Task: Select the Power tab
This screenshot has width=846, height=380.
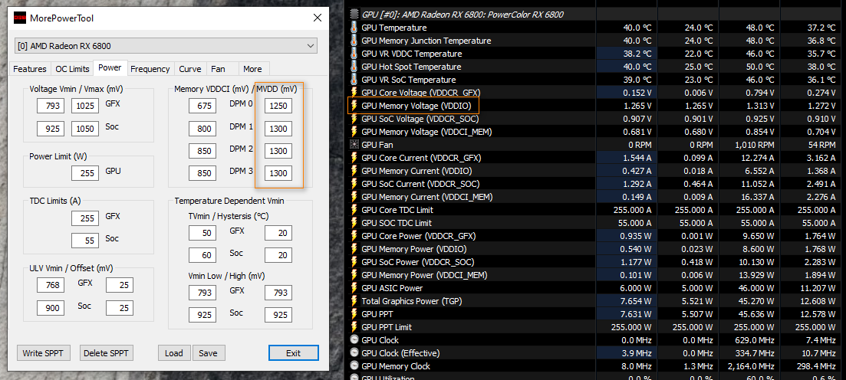Action: click(110, 68)
